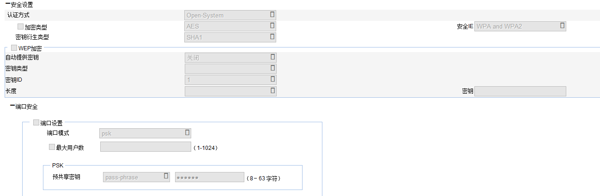Collapse the 端口安全 section
This screenshot has height=196, width=600.
pos(12,107)
